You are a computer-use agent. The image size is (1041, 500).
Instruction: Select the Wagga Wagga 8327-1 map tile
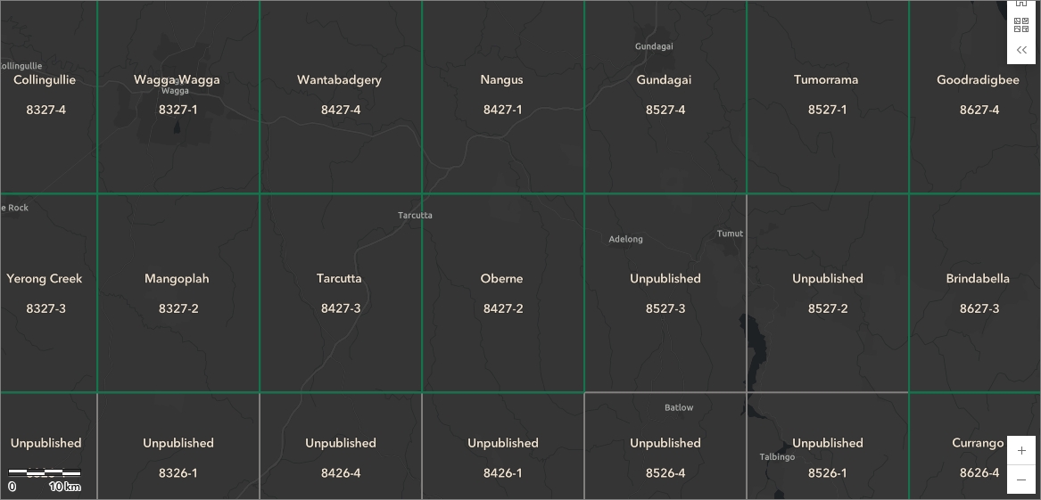(x=178, y=97)
